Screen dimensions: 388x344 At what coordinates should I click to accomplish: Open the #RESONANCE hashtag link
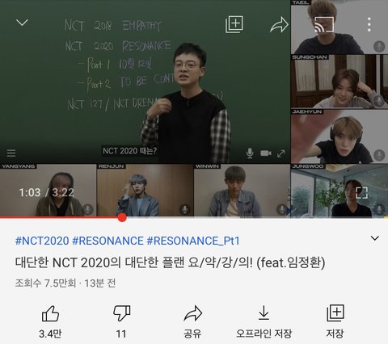(108, 241)
